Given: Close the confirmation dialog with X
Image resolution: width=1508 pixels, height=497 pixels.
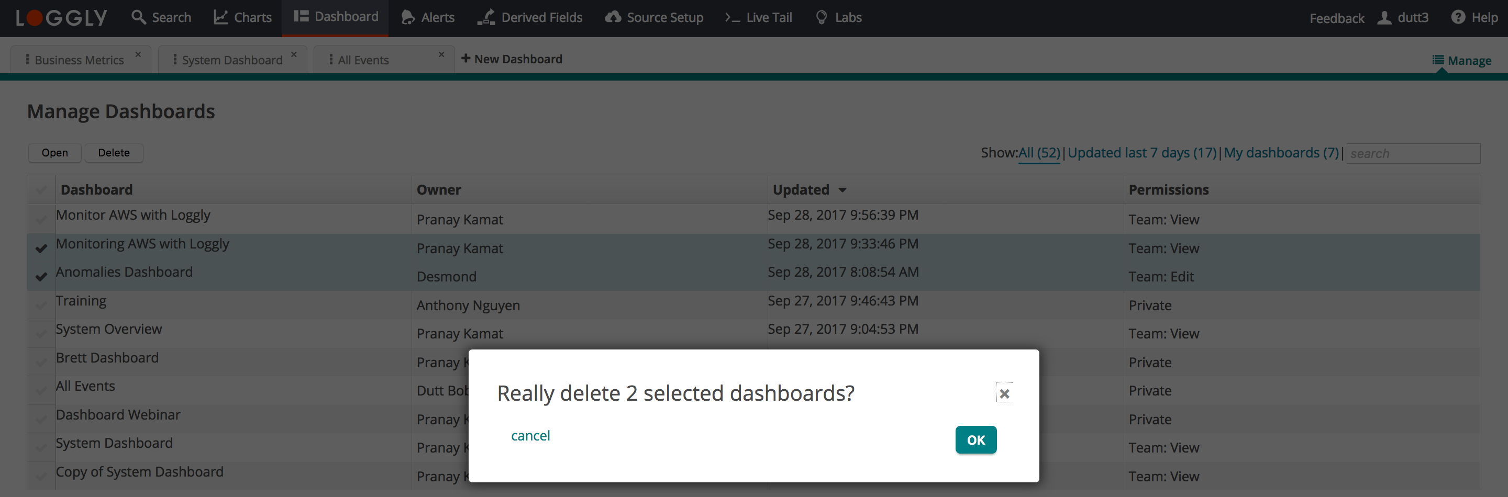Looking at the screenshot, I should [x=1004, y=393].
